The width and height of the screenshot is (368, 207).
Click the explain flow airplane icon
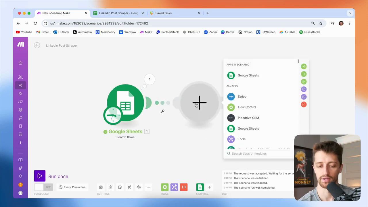click(x=139, y=187)
